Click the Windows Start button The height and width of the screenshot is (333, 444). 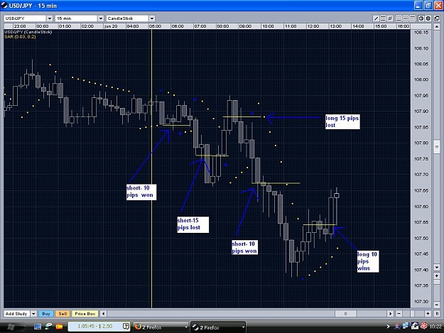tap(11, 327)
